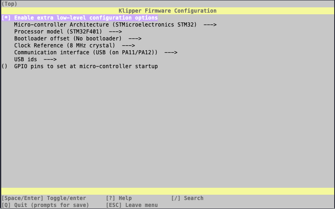Enter the USB ids submenu
The height and width of the screenshot is (209, 335).
(x=25, y=60)
